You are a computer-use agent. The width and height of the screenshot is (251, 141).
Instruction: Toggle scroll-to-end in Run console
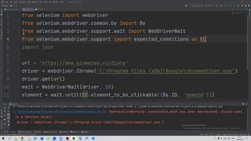click(9, 118)
